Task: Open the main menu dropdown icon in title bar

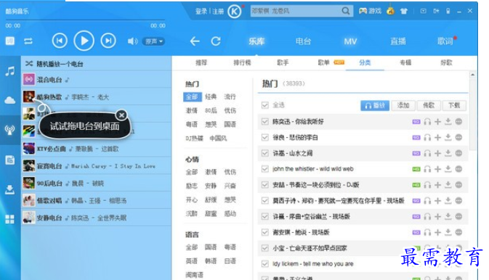Action: coord(423,11)
